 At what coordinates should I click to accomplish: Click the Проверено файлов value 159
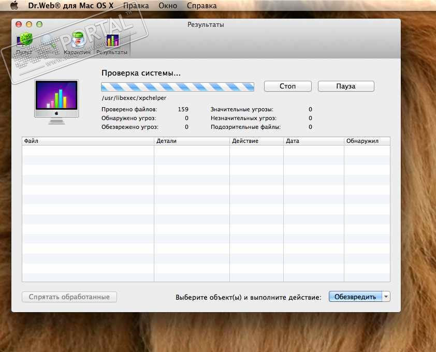click(183, 109)
